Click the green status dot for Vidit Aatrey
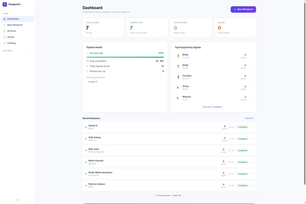Screen dimensions: 306x204 coord(86,139)
